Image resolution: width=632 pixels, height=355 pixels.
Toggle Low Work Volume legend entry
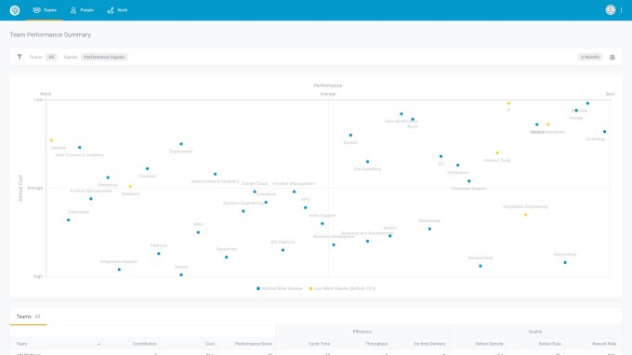pos(342,288)
